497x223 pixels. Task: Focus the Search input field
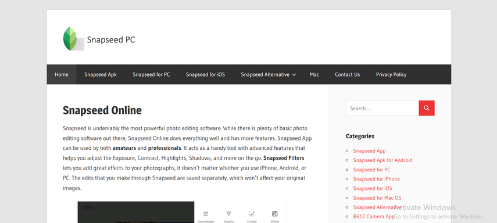382,108
